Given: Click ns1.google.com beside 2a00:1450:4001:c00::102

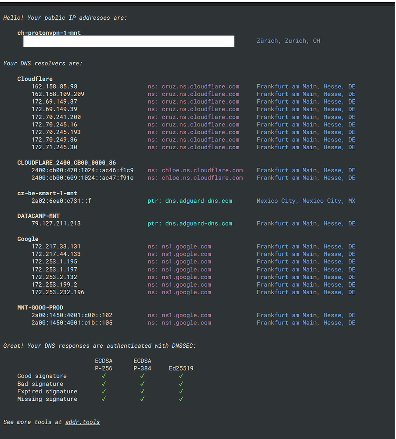Looking at the screenshot, I should [x=187, y=315].
